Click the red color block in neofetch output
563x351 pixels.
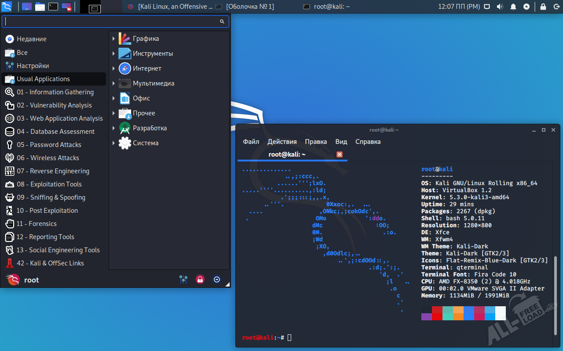tap(437, 313)
